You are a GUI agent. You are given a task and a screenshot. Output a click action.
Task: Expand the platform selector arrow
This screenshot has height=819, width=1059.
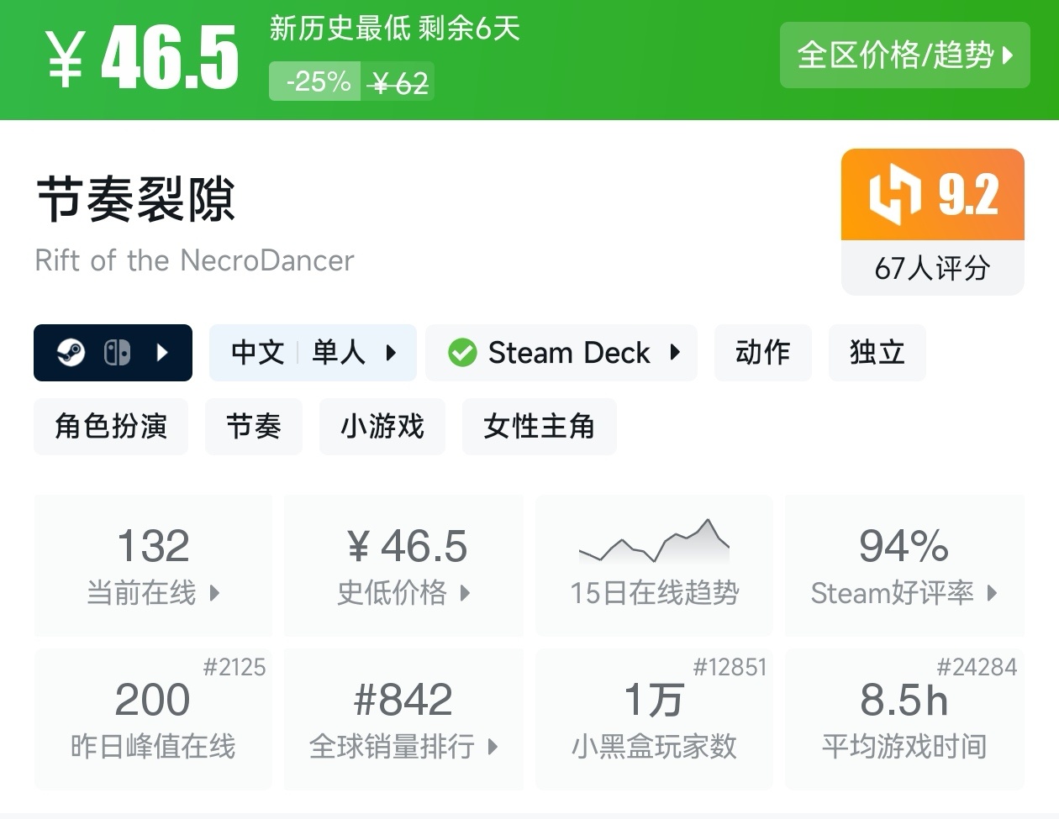click(x=163, y=353)
